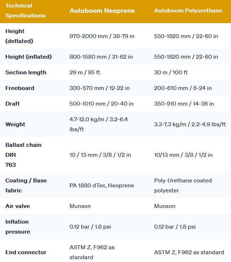The height and width of the screenshot is (262, 231).
Task: Select the Ballast chain DIN 763 label
Action: tap(23, 155)
